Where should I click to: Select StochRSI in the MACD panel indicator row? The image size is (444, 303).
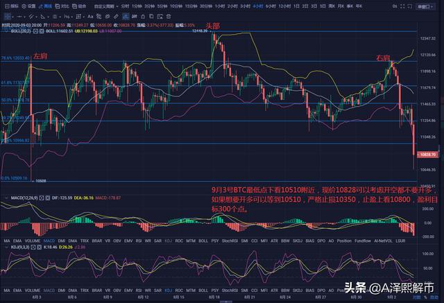click(230, 241)
